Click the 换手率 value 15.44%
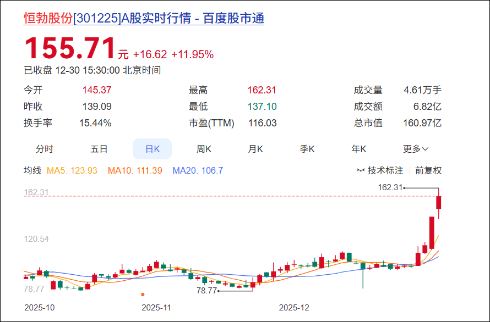This screenshot has height=322, width=490. 95,123
